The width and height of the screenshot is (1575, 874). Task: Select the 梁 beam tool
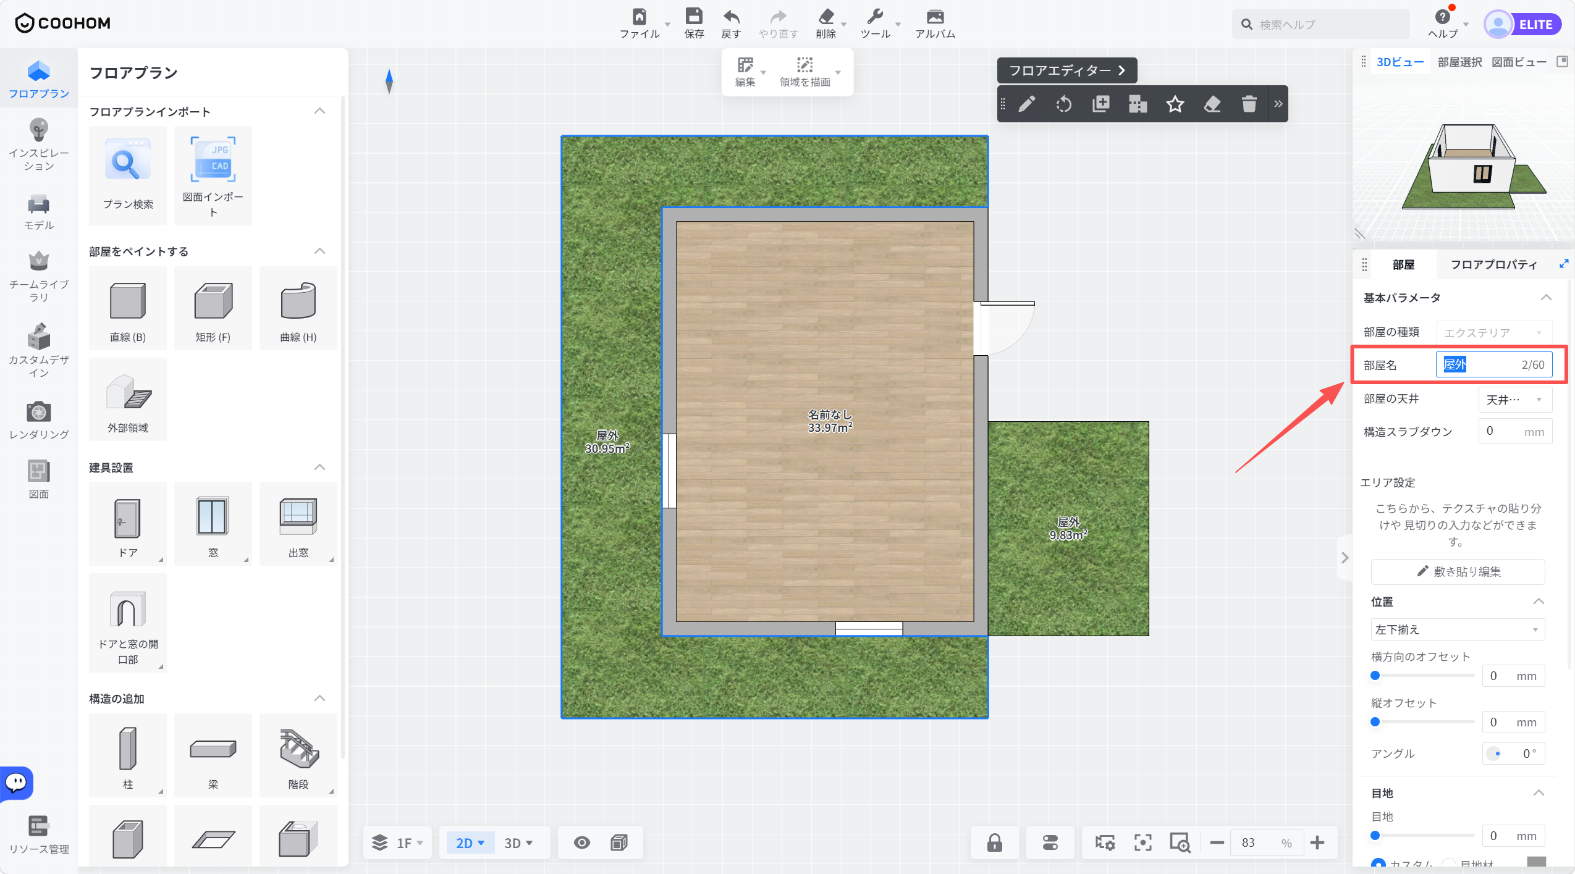(x=213, y=755)
